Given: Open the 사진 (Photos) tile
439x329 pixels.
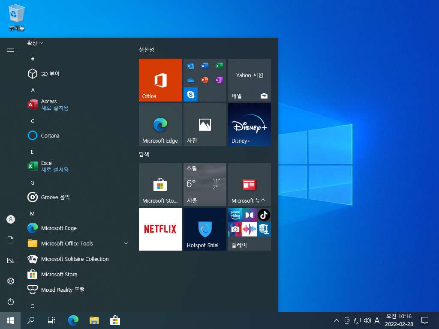Looking at the screenshot, I should 204,125.
